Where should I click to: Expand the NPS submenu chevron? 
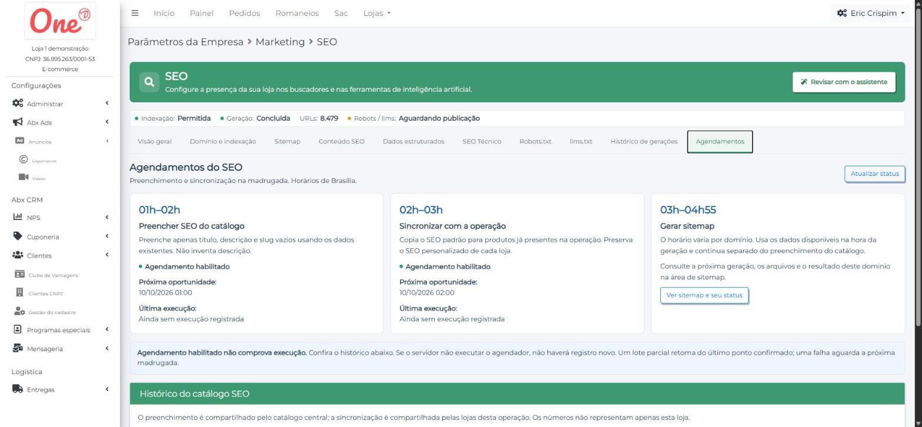tap(107, 217)
